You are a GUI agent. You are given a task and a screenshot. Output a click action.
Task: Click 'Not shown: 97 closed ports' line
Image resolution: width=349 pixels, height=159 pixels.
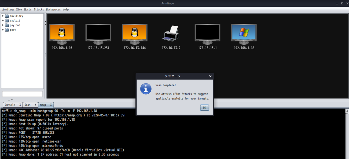pos(32,128)
